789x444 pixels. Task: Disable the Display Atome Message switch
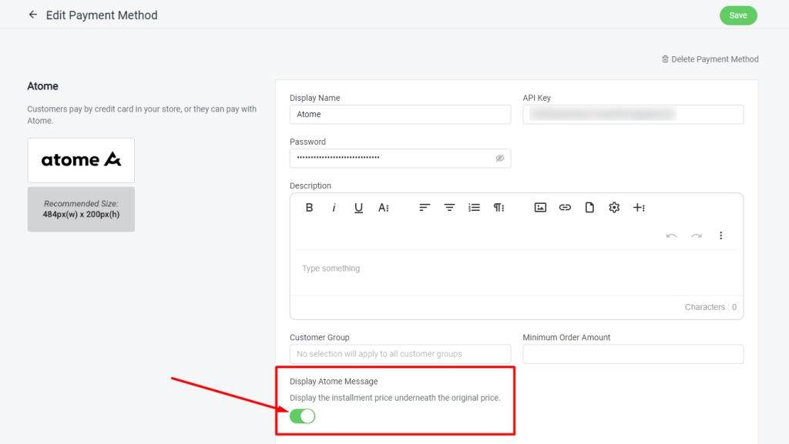(302, 416)
